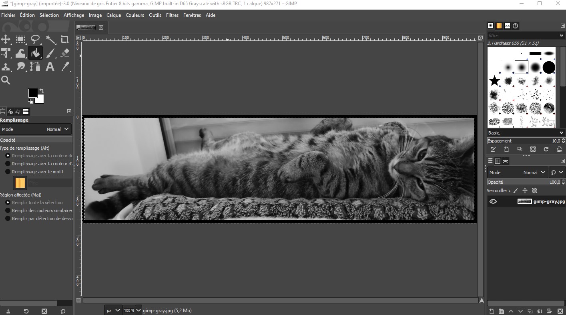The height and width of the screenshot is (315, 566).
Task: Open the left dock tab configuration menu
Action: [69, 111]
